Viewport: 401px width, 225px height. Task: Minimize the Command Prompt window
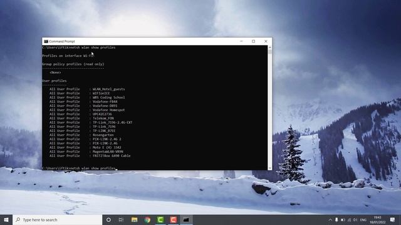coord(241,41)
